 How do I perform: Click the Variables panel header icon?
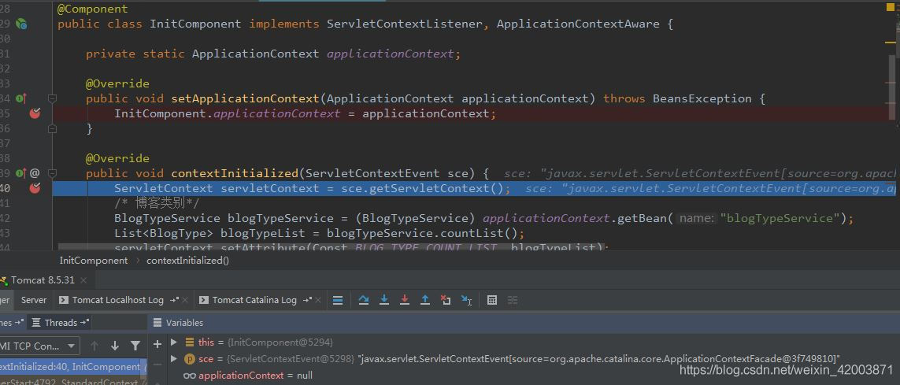tap(157, 323)
